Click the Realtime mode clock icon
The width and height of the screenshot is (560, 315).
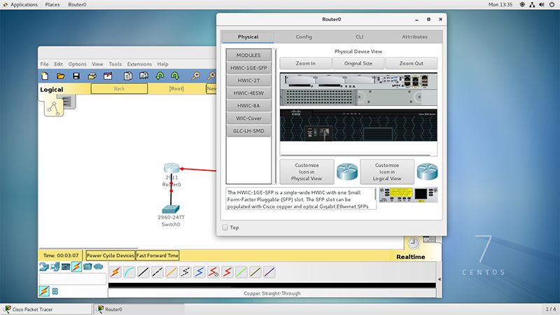pos(414,243)
